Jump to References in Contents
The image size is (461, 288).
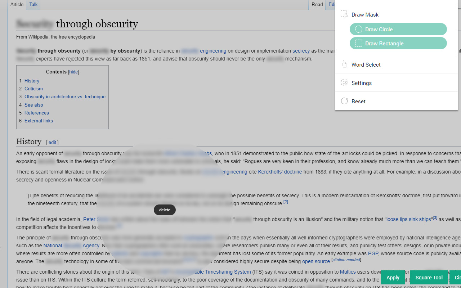point(36,113)
